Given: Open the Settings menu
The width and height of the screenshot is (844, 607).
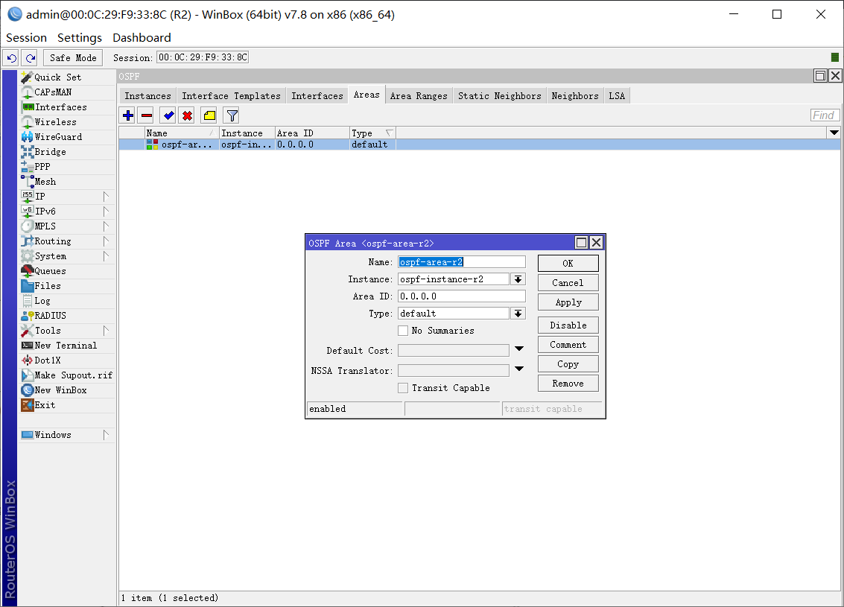Looking at the screenshot, I should pos(80,38).
